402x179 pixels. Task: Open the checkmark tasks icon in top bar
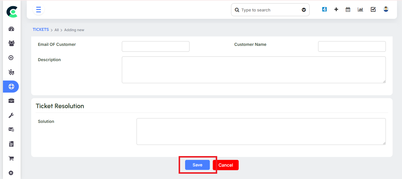[373, 9]
